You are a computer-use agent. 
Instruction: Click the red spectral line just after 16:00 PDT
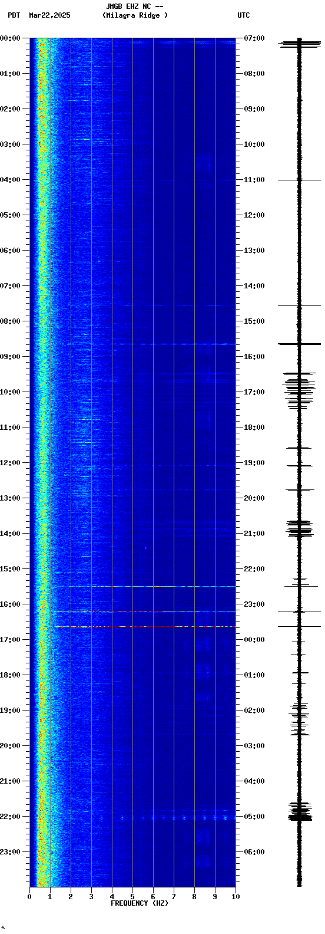tap(145, 611)
